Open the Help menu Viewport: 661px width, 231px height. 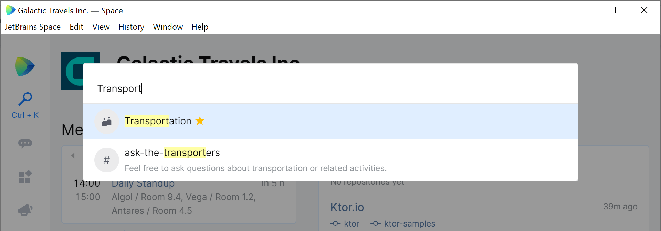[200, 27]
